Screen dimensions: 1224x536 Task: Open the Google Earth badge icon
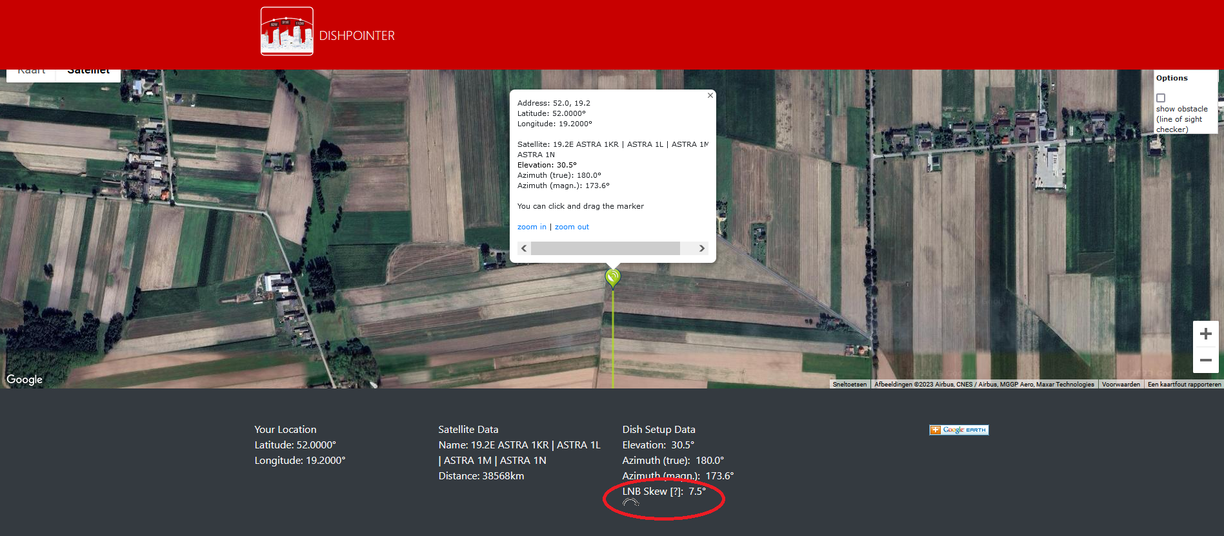click(959, 430)
